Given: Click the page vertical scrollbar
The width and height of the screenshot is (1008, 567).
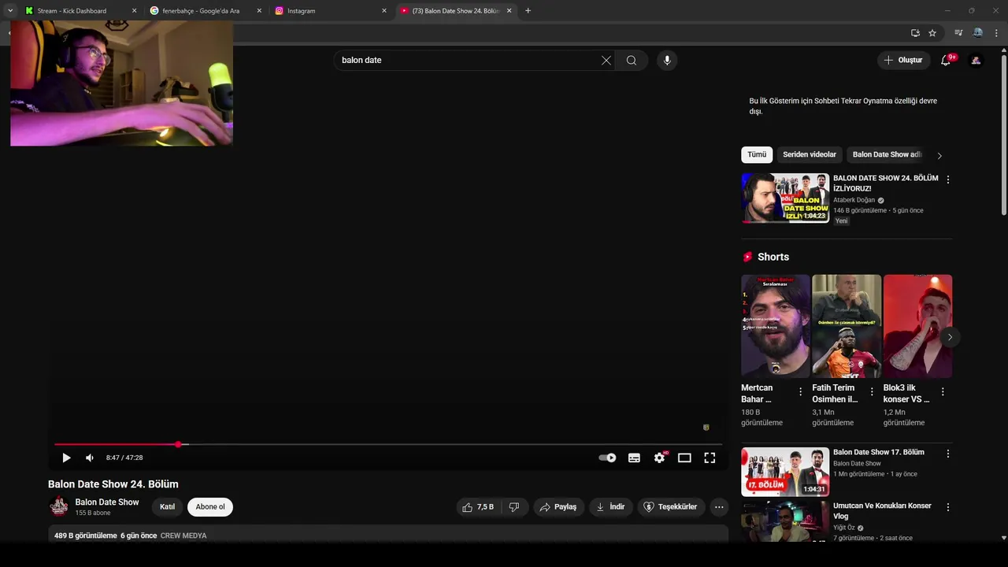Looking at the screenshot, I should point(1003,134).
